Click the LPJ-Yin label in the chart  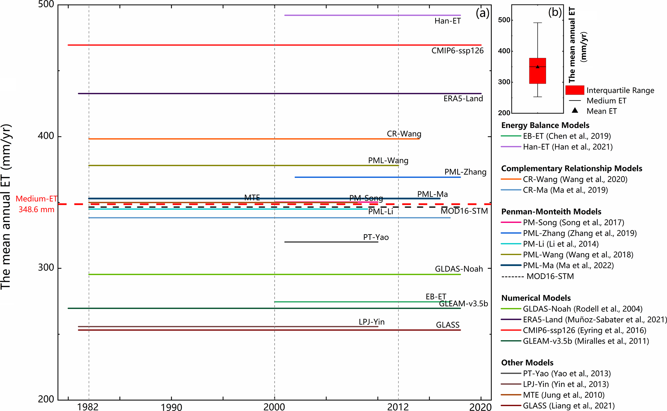(371, 322)
